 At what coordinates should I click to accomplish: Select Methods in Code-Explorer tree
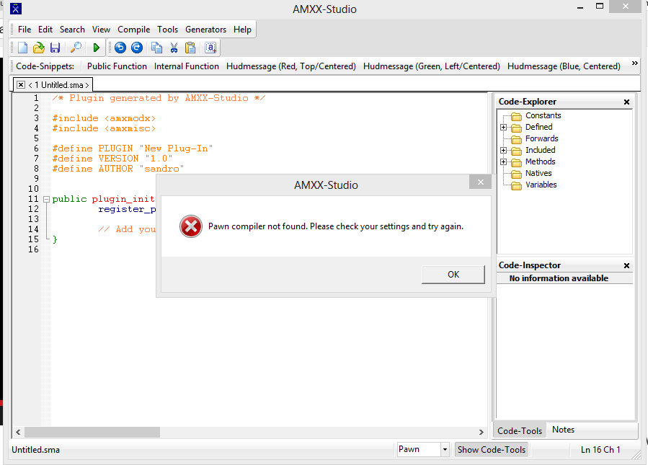click(x=540, y=162)
